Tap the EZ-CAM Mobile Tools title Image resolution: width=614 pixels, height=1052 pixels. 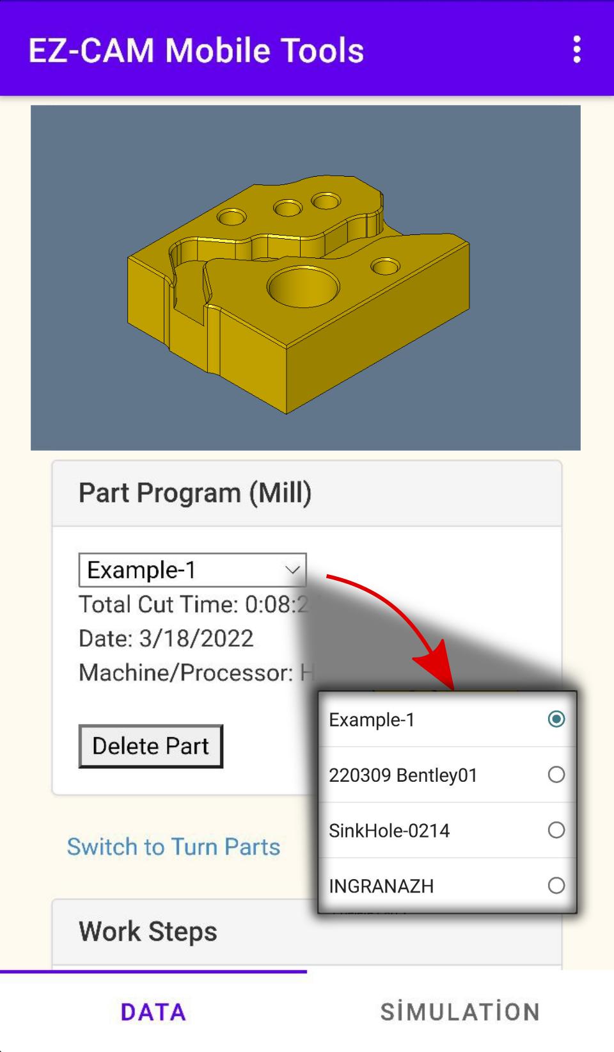pos(196,51)
